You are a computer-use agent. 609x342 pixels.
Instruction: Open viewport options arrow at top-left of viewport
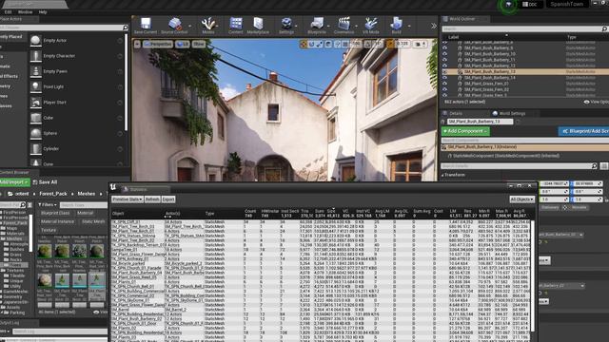tap(137, 45)
